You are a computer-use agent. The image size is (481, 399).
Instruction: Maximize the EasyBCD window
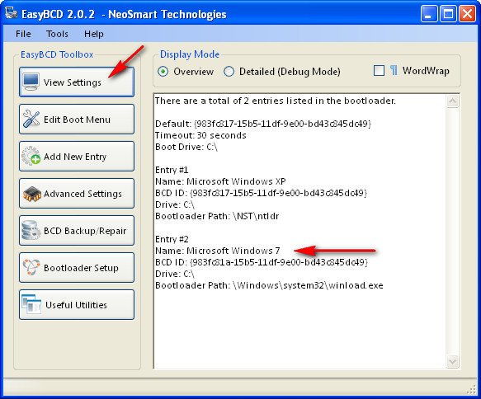click(x=448, y=14)
